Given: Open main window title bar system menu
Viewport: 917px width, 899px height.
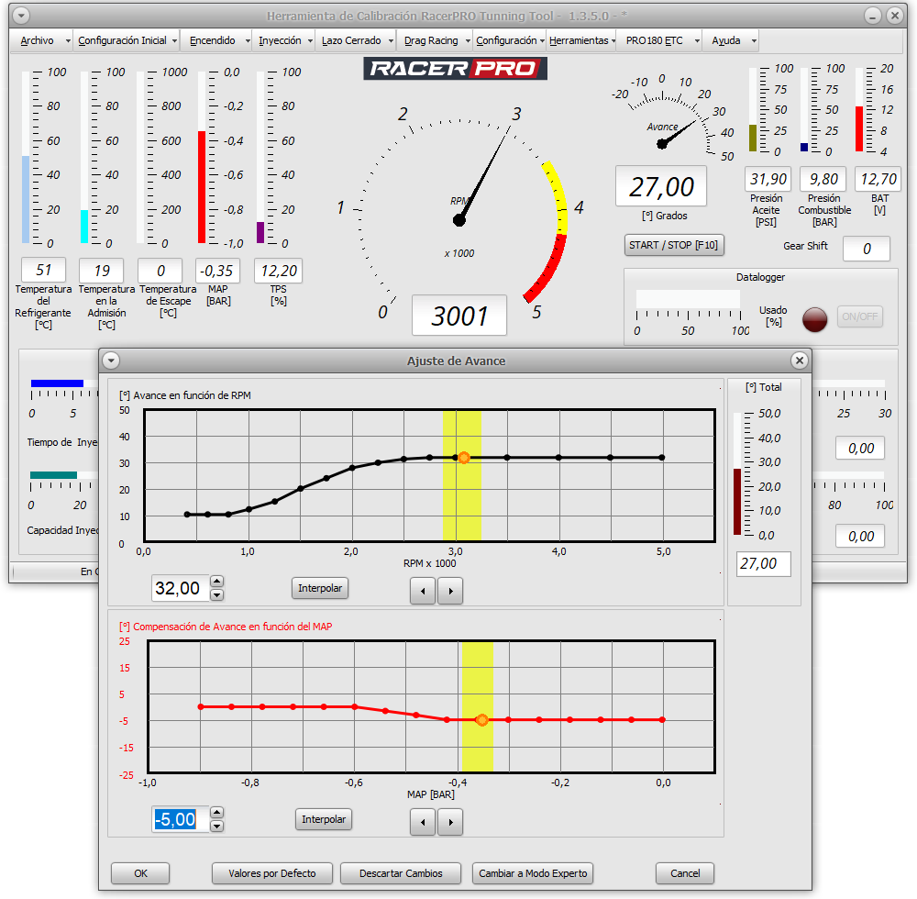Looking at the screenshot, I should coord(21,16).
